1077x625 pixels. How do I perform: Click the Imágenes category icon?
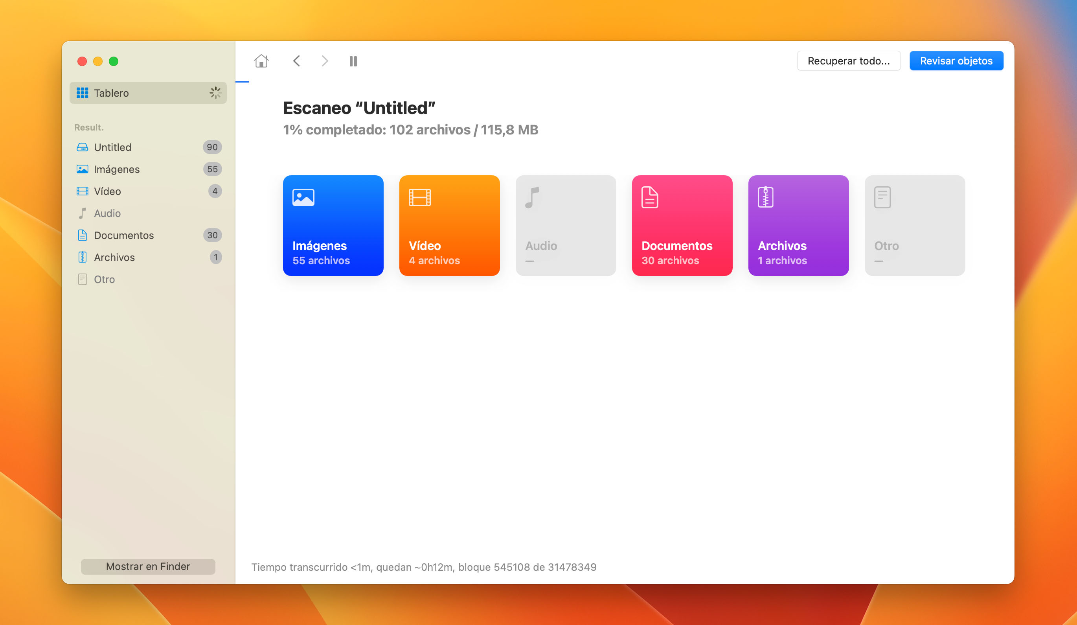(303, 197)
